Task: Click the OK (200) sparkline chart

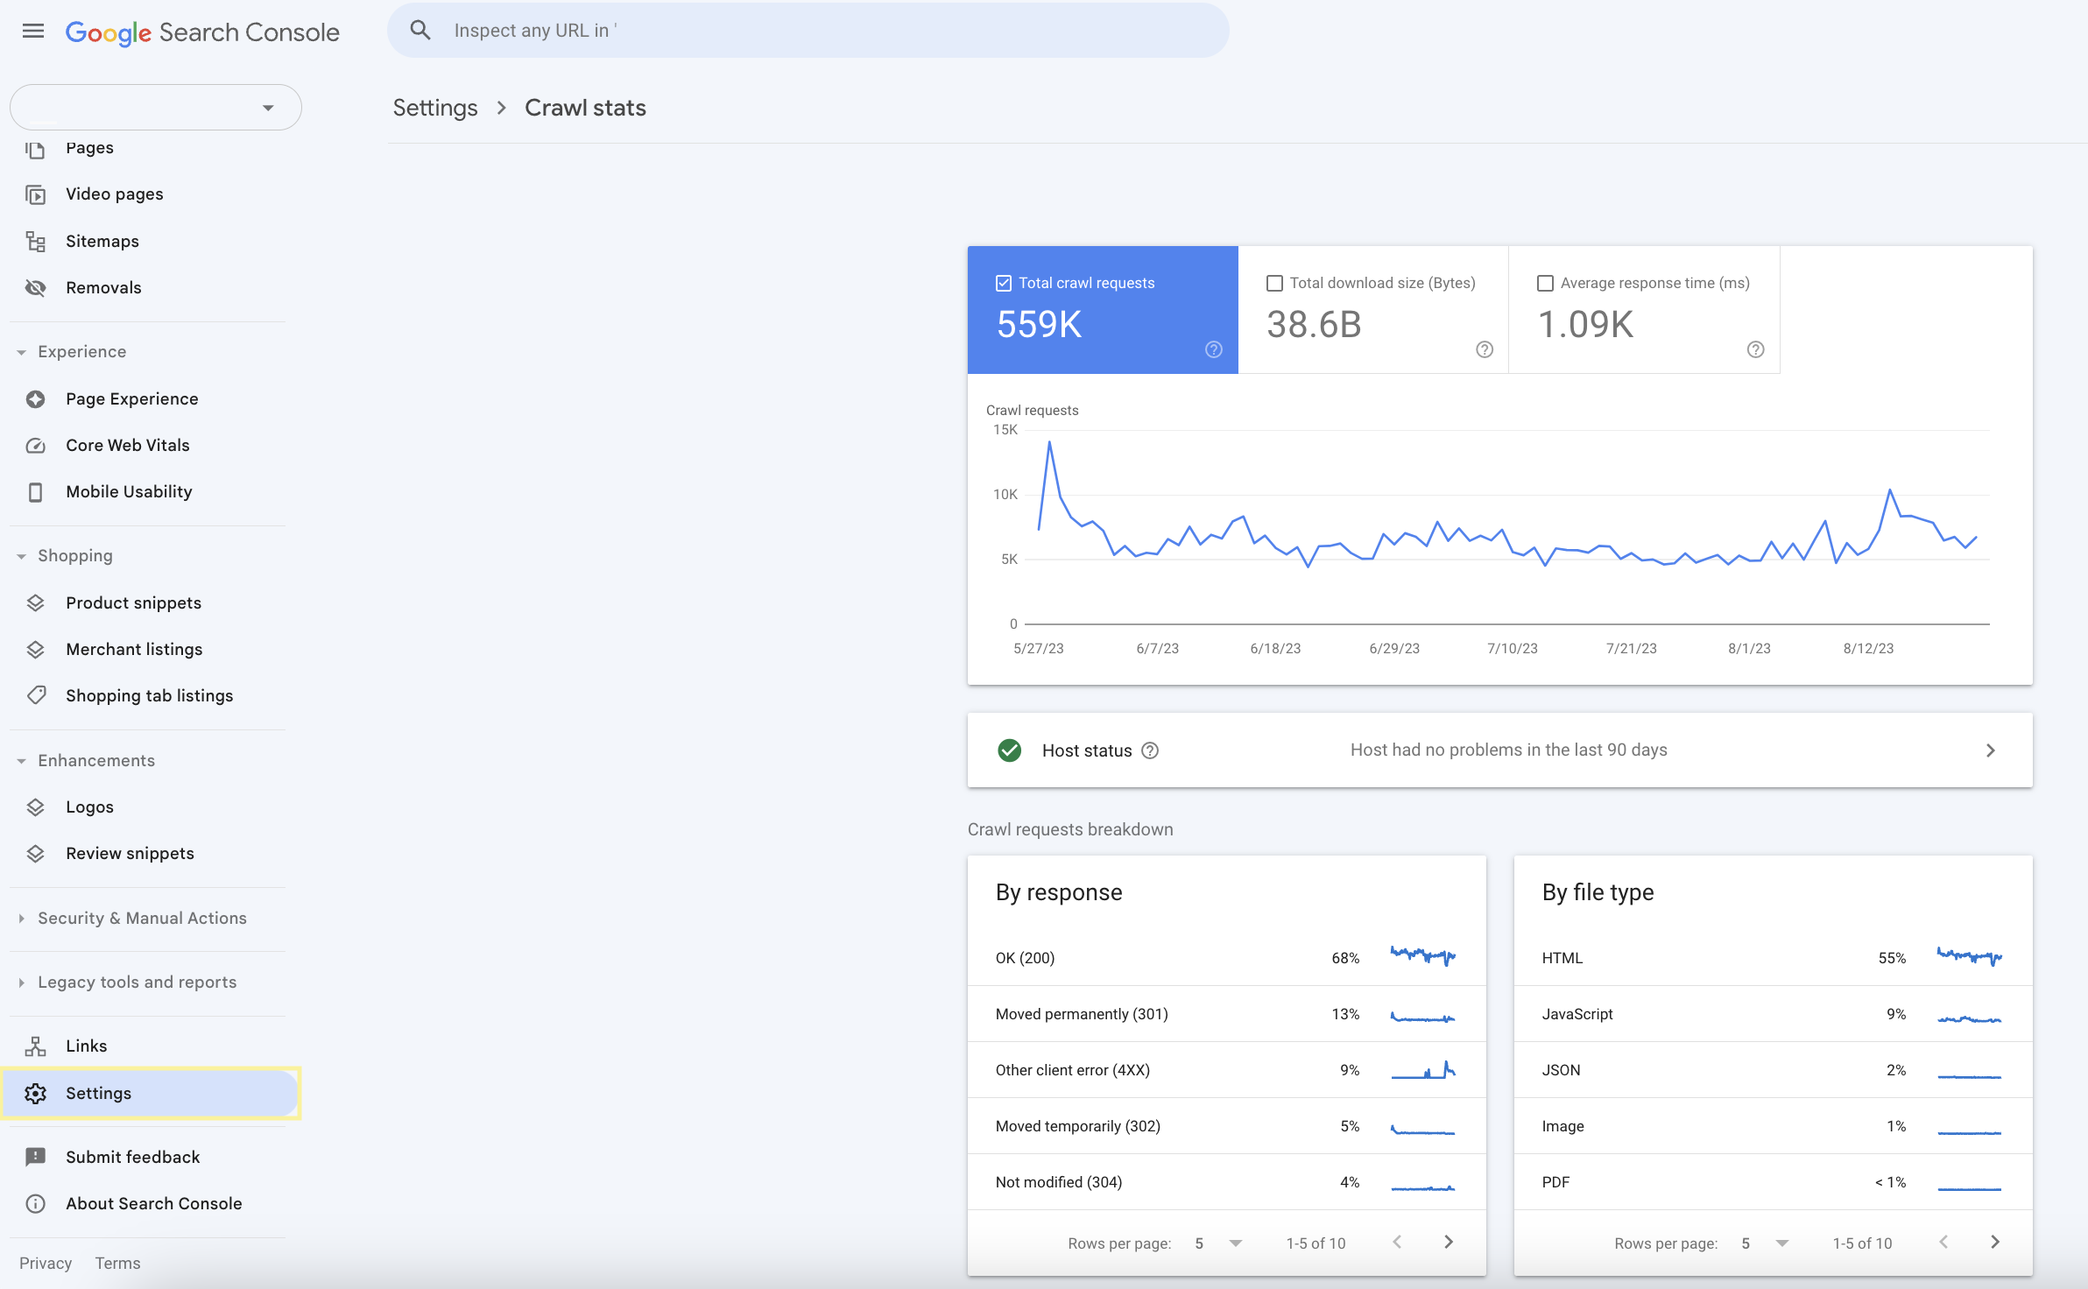Action: click(1423, 955)
